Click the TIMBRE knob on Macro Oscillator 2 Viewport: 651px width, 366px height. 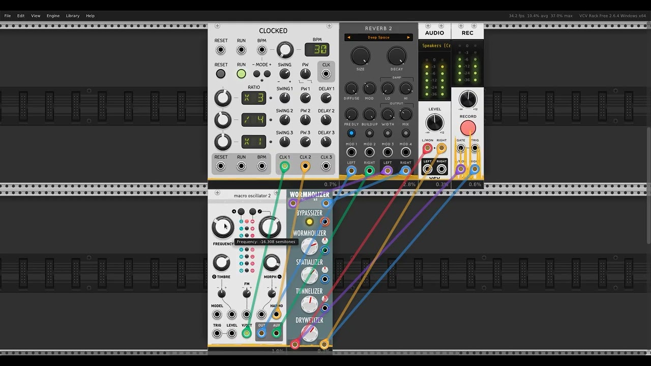pos(221,263)
